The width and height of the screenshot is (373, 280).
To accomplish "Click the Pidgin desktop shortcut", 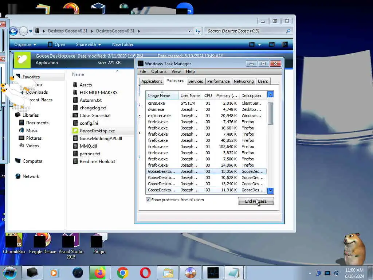I will pyautogui.click(x=99, y=244).
